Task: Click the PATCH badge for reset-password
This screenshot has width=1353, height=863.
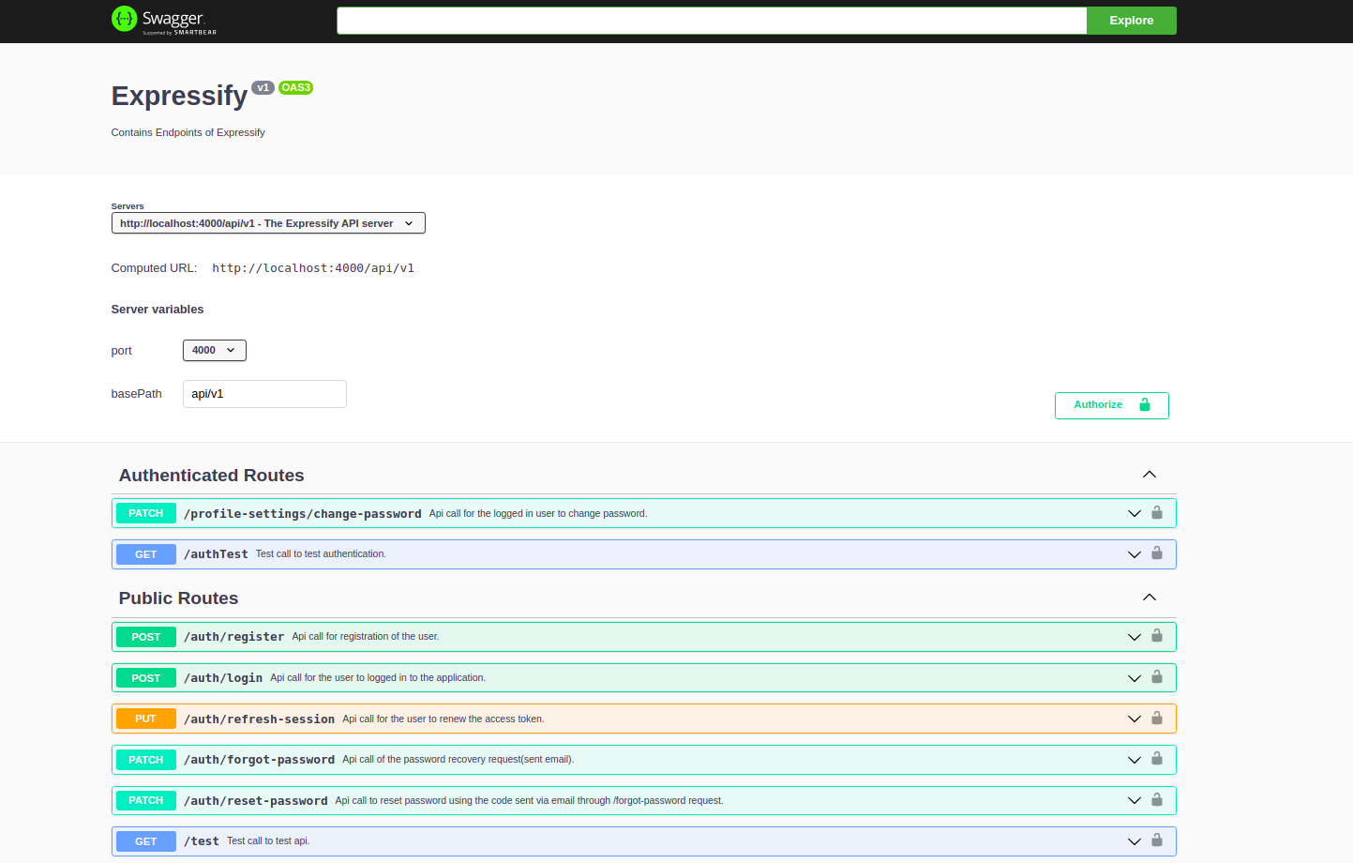Action: point(146,800)
